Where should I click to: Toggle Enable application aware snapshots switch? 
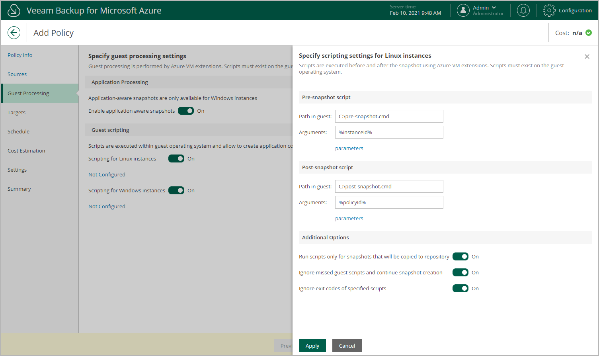[x=186, y=111]
